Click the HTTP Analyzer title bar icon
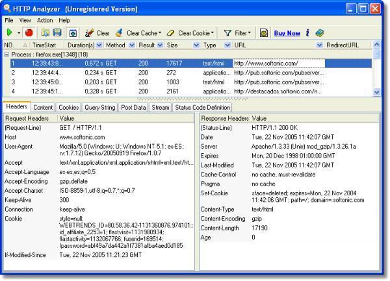The image size is (390, 281). (7, 8)
